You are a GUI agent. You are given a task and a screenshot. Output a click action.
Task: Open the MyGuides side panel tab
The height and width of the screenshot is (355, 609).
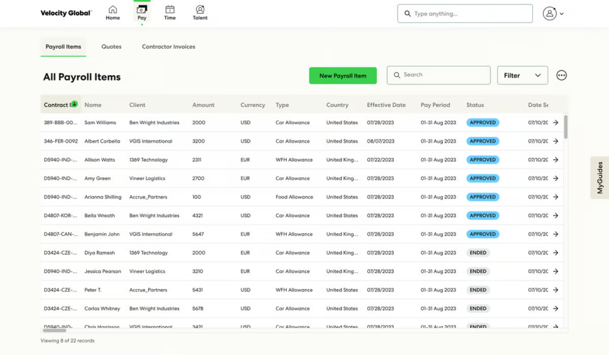599,178
